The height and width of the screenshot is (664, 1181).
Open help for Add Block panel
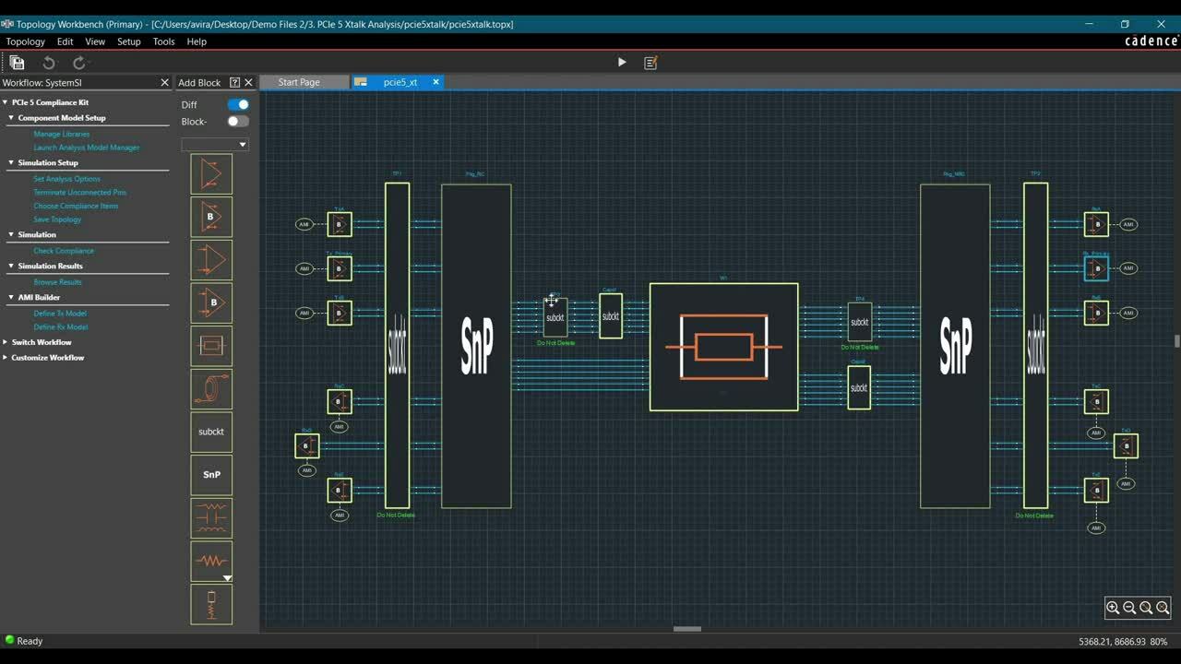234,82
